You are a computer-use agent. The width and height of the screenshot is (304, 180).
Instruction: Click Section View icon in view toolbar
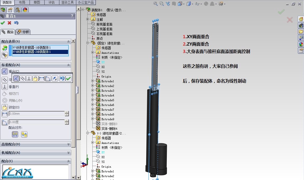point(174,4)
